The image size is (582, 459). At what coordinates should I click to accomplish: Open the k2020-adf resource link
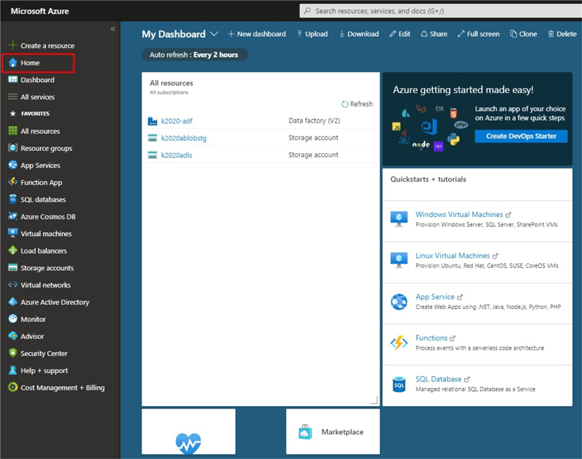click(x=177, y=121)
